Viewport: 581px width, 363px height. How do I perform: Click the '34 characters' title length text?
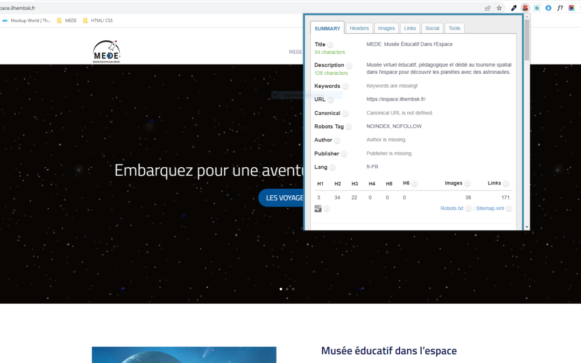pyautogui.click(x=329, y=52)
